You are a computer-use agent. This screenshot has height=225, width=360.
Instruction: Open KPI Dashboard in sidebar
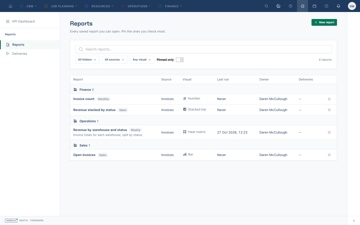30,21
